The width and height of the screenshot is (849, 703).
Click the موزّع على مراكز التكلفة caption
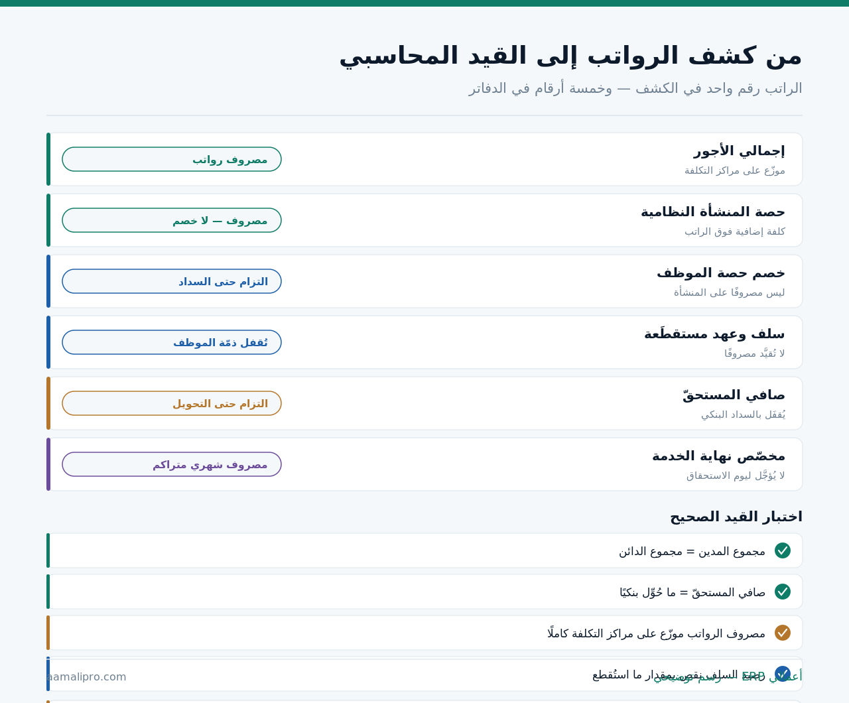point(735,170)
